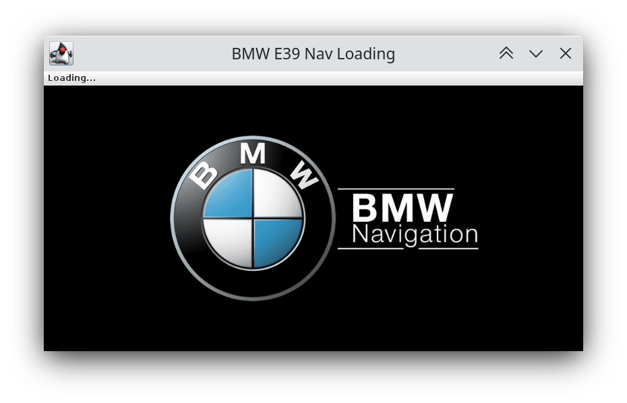Close the BMW E39 Nav Loading window
The image size is (627, 403).
pos(566,53)
